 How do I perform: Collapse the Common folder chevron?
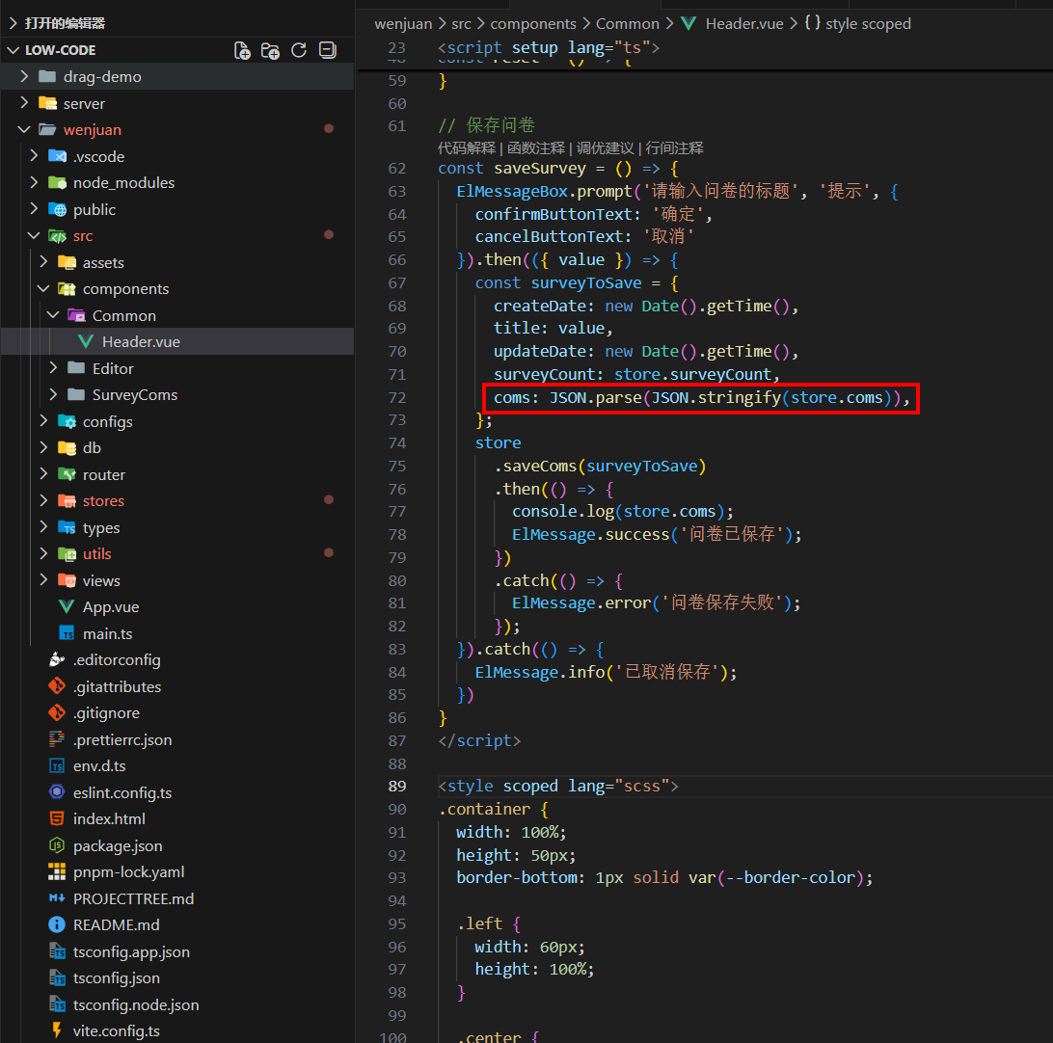click(54, 315)
